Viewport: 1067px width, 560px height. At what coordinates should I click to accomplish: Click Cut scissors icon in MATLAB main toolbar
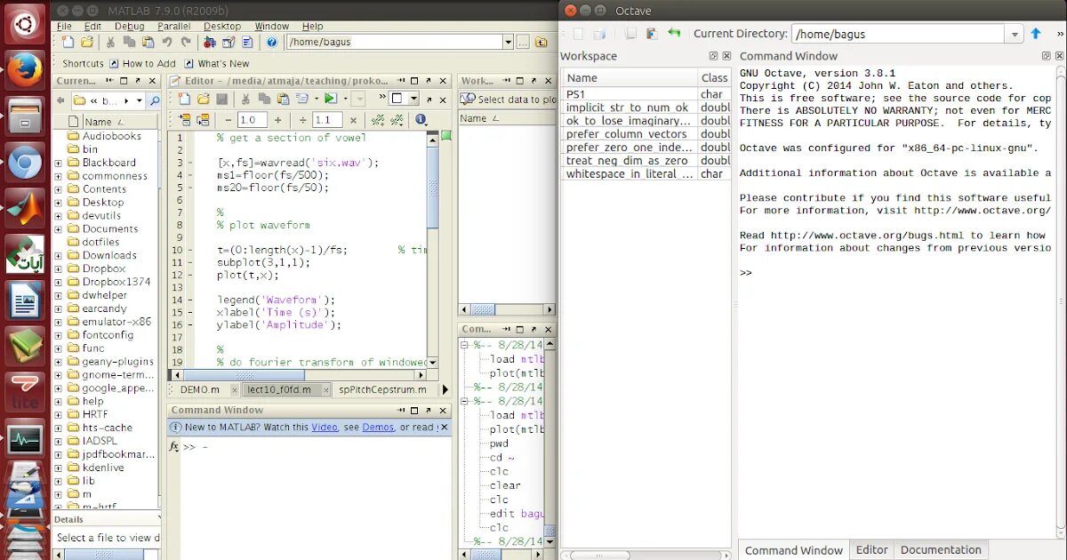coord(110,42)
